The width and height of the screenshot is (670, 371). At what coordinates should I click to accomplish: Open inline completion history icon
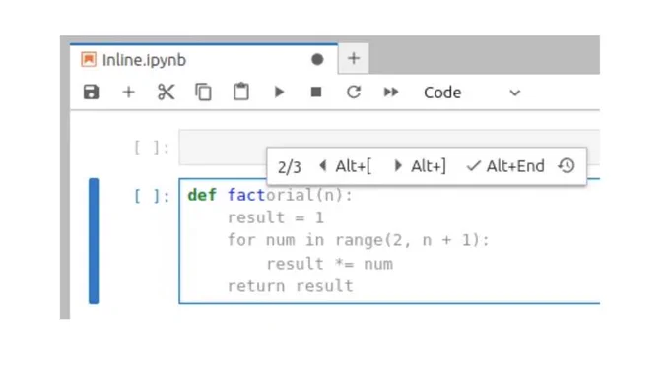click(x=567, y=165)
